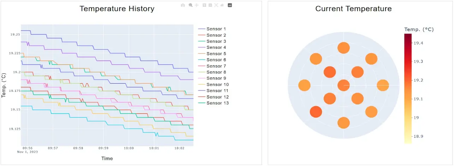Image resolution: width=454 pixels, height=166 pixels.
Task: Select the center sensor marker on polar chart
Action: click(x=344, y=85)
